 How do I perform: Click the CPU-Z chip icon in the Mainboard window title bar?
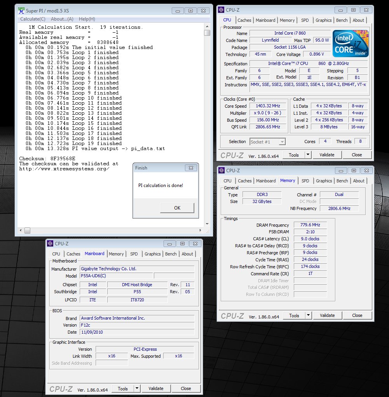50,243
